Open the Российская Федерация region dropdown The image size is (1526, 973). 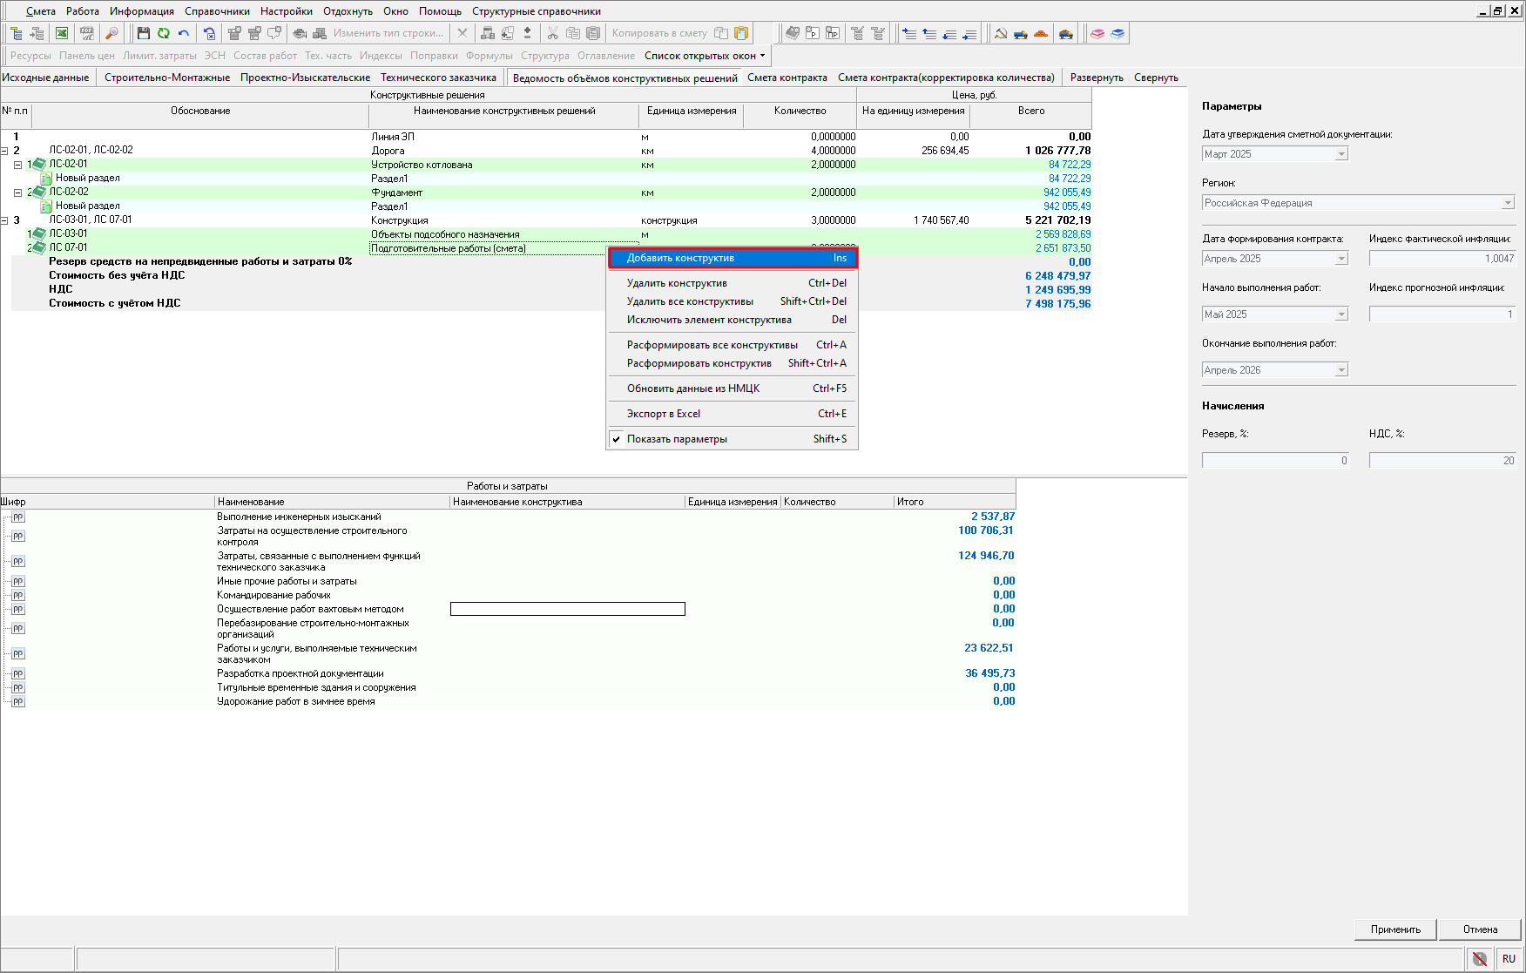coord(1508,203)
